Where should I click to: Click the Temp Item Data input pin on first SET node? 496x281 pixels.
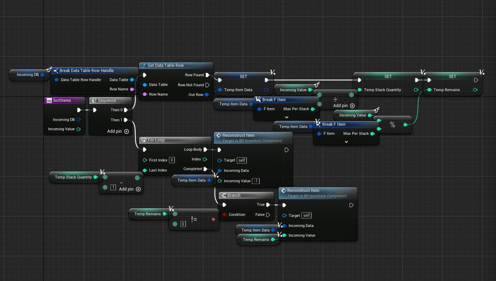click(220, 90)
